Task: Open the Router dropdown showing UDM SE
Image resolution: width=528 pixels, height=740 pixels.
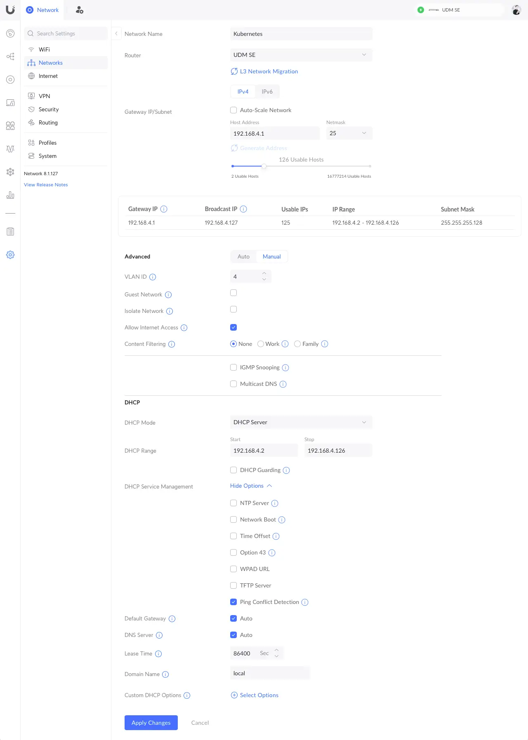Action: coord(301,55)
